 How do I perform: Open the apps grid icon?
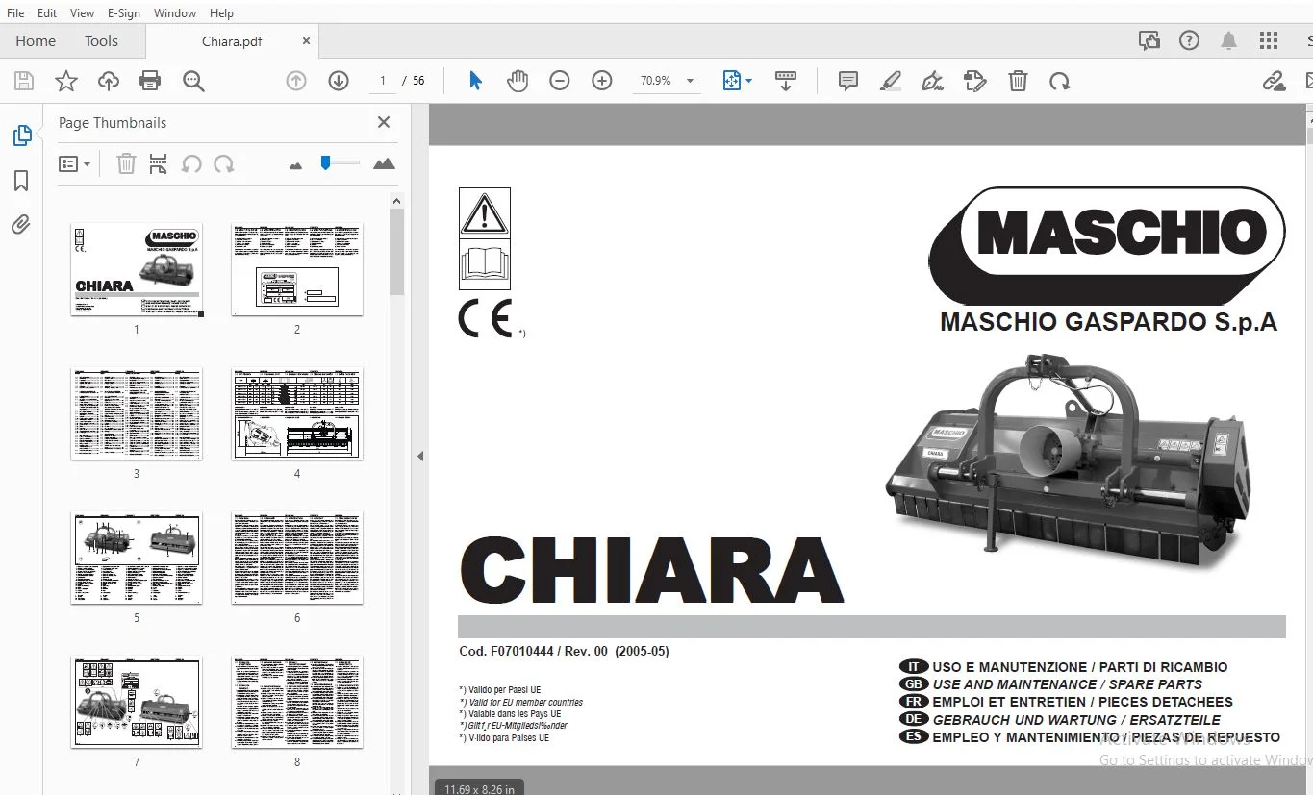click(x=1269, y=40)
